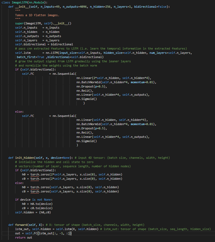Viewport: 215px width, 242px height.
Task: Click the self.n_inputs assignment line
Action: [x=37, y=28]
